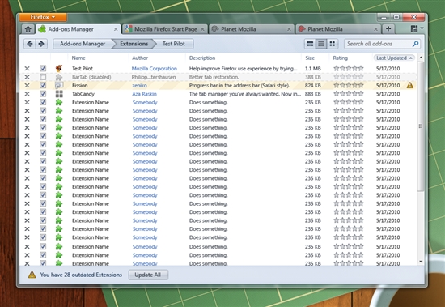Screen dimensions: 445x307
Task: Close the first Planet Mozilla tab
Action: pos(289,29)
